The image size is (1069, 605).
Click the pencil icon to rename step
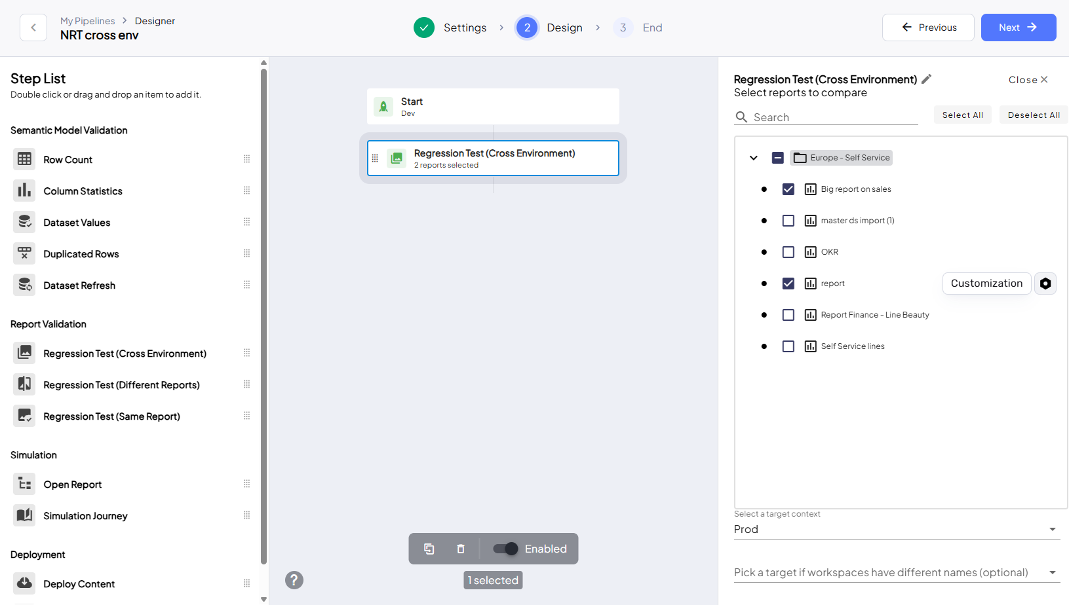click(926, 79)
